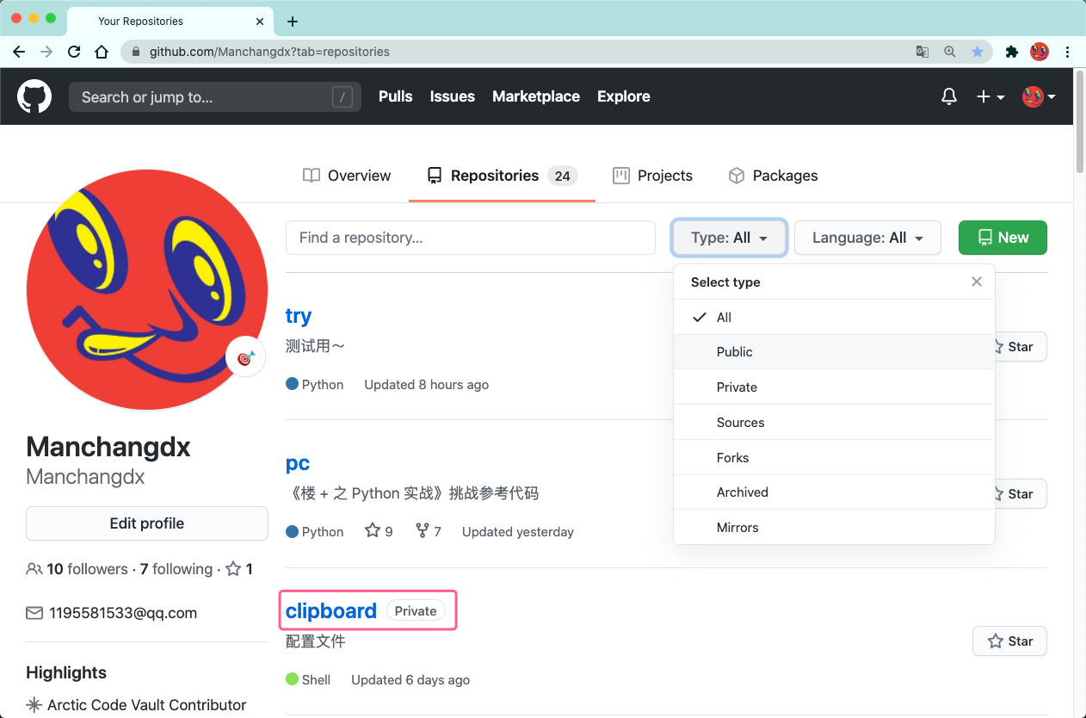Open Issues in the header nav
This screenshot has width=1086, height=718.
[x=453, y=96]
